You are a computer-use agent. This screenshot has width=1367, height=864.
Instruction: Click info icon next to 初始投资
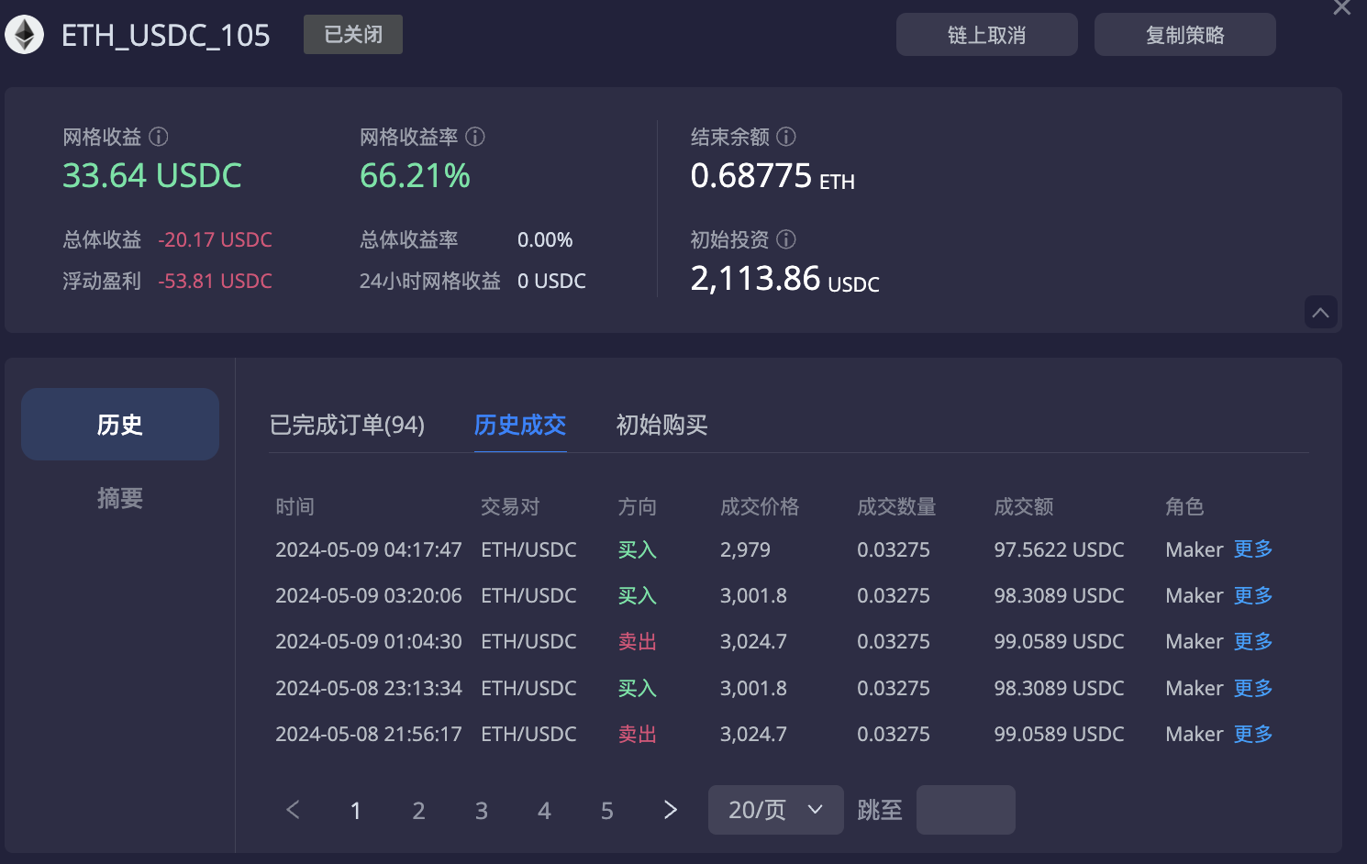tap(786, 239)
